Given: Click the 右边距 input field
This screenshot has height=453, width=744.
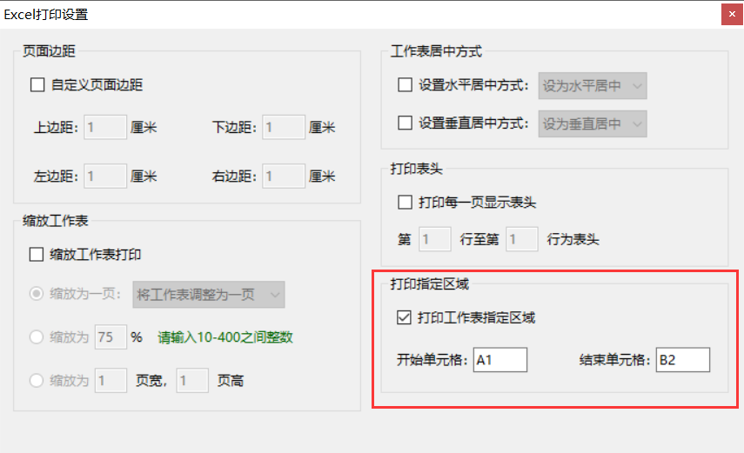Looking at the screenshot, I should click(x=284, y=176).
